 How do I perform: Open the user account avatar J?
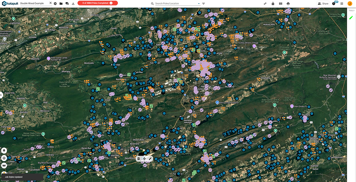[349, 4]
